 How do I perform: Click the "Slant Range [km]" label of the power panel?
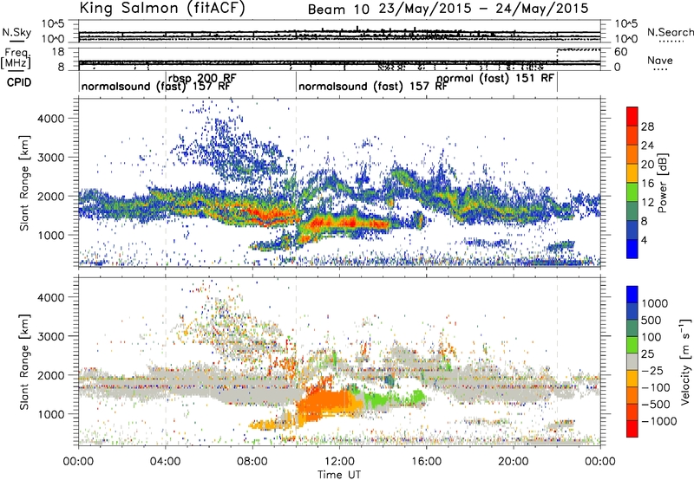click(24, 183)
